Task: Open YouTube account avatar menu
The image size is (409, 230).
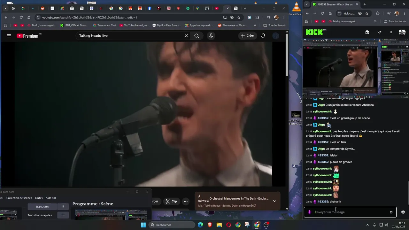Action: 276,36
